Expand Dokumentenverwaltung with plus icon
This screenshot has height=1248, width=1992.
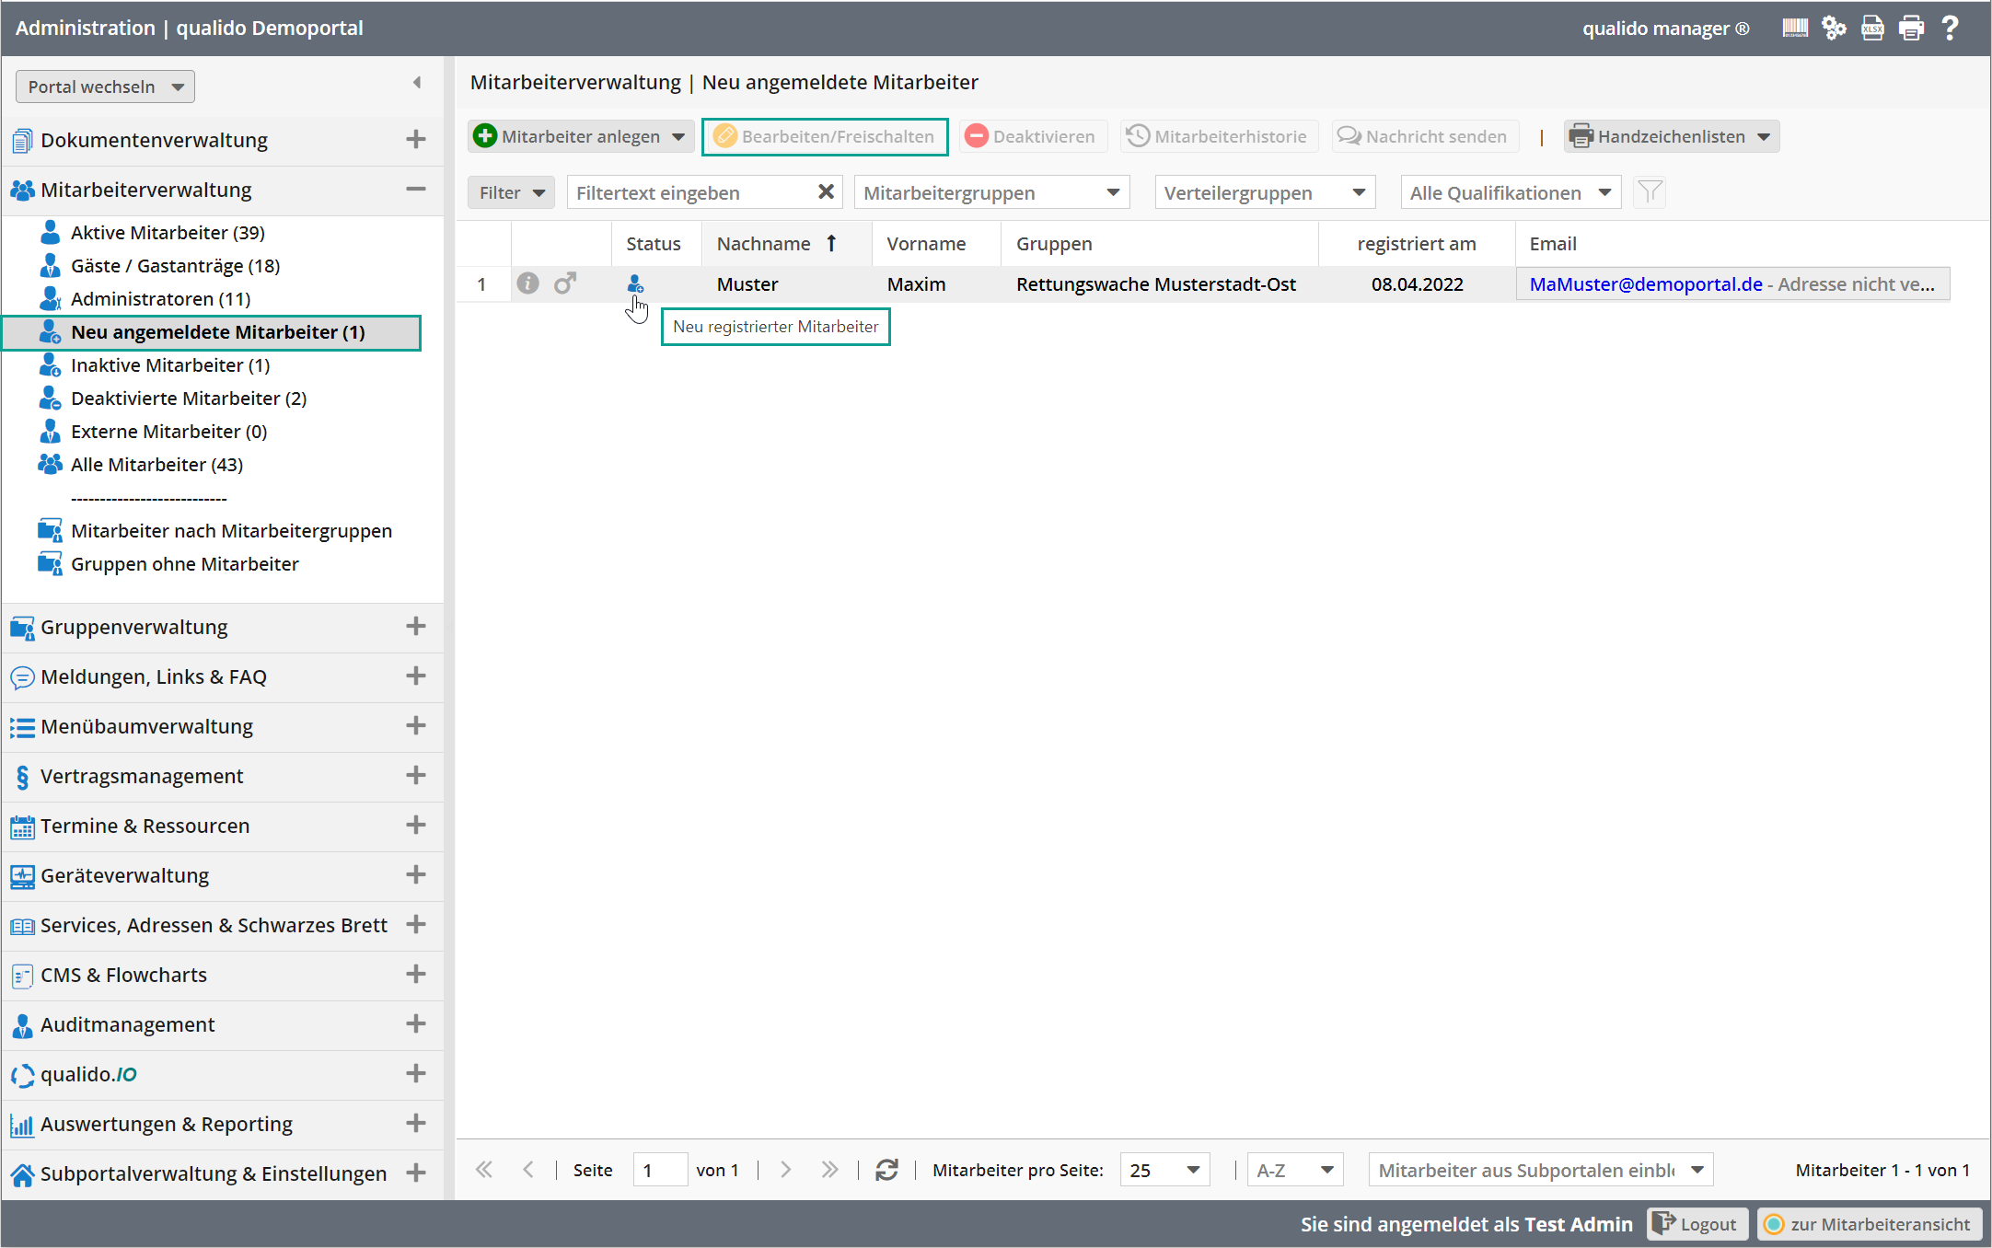tap(416, 140)
